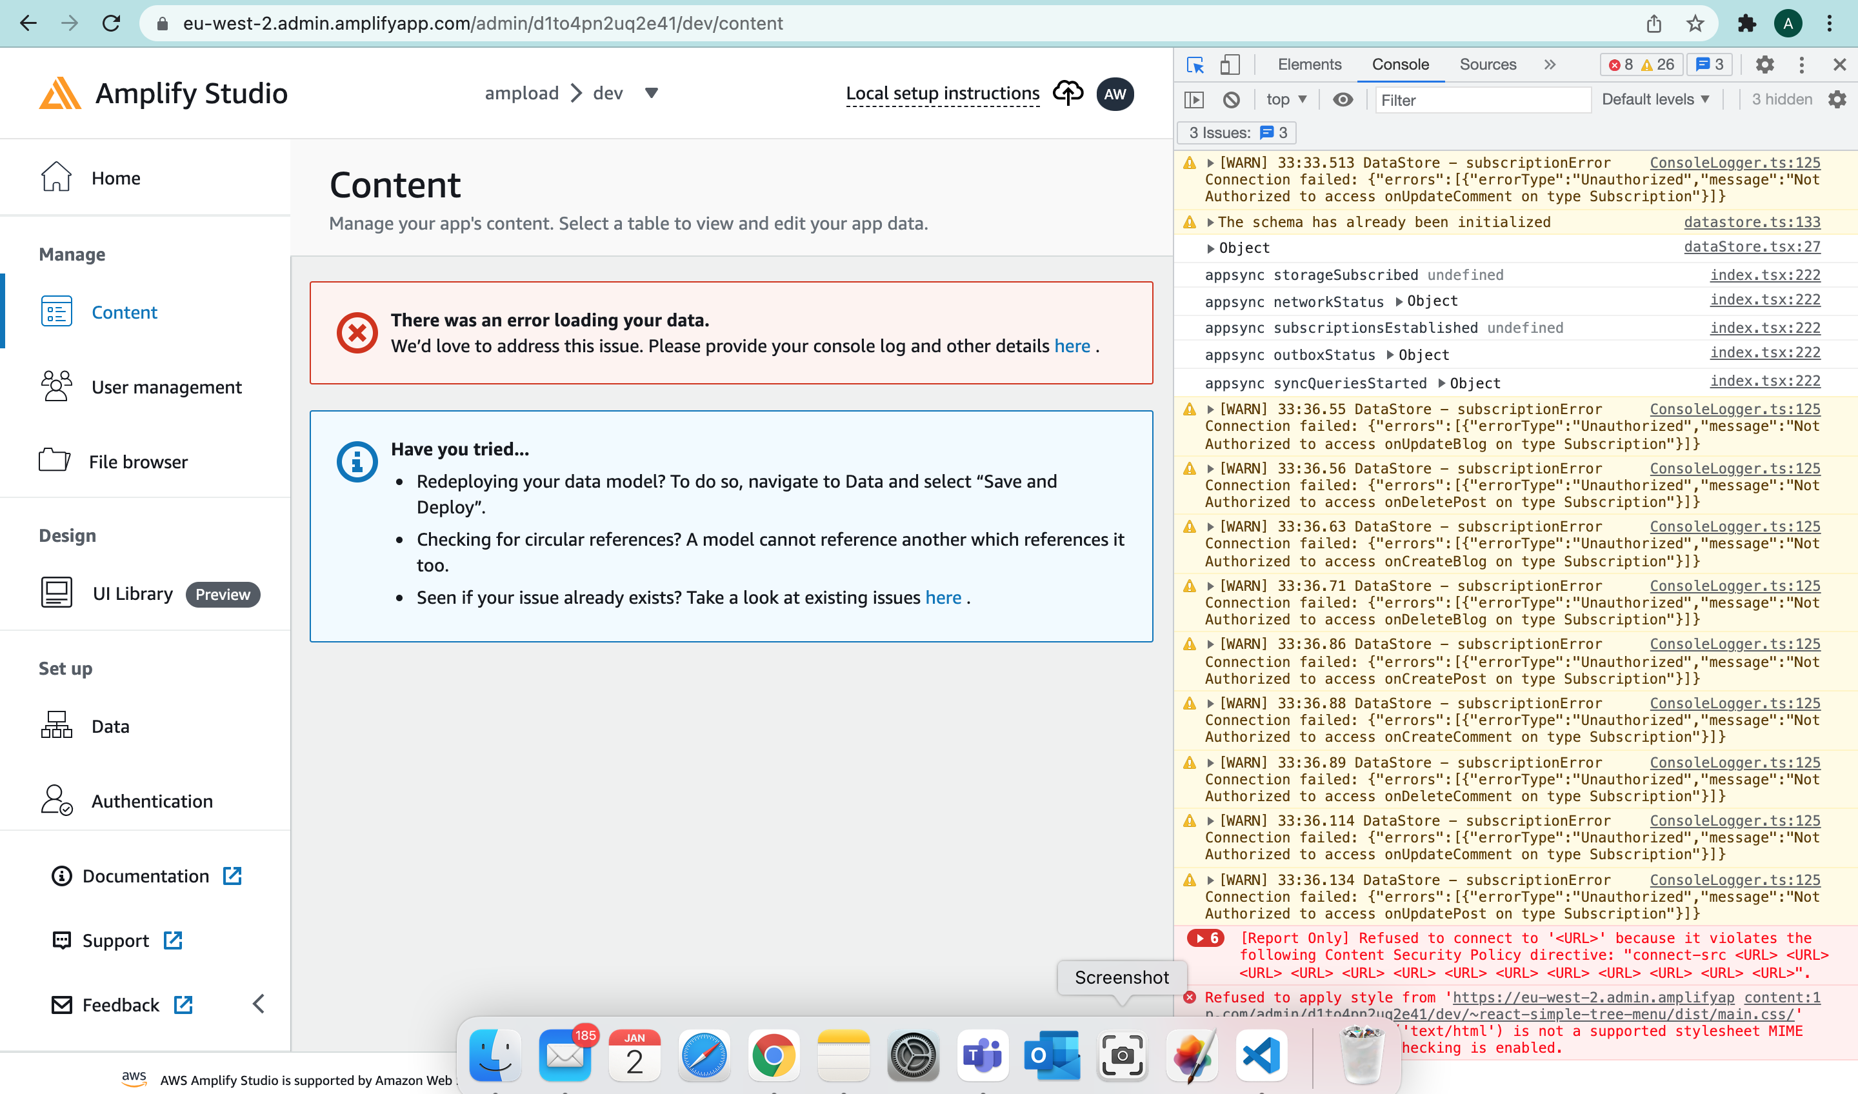Viewport: 1858px width, 1094px height.
Task: Open the dev environment dropdown arrow
Action: click(x=651, y=94)
